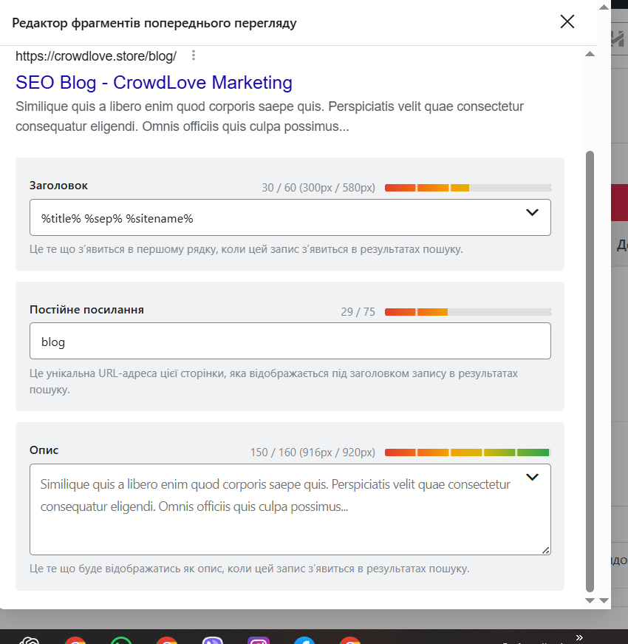628x644 pixels.
Task: Open the SEO Blog - CrowdLove Marketing preview title
Action: (x=154, y=83)
